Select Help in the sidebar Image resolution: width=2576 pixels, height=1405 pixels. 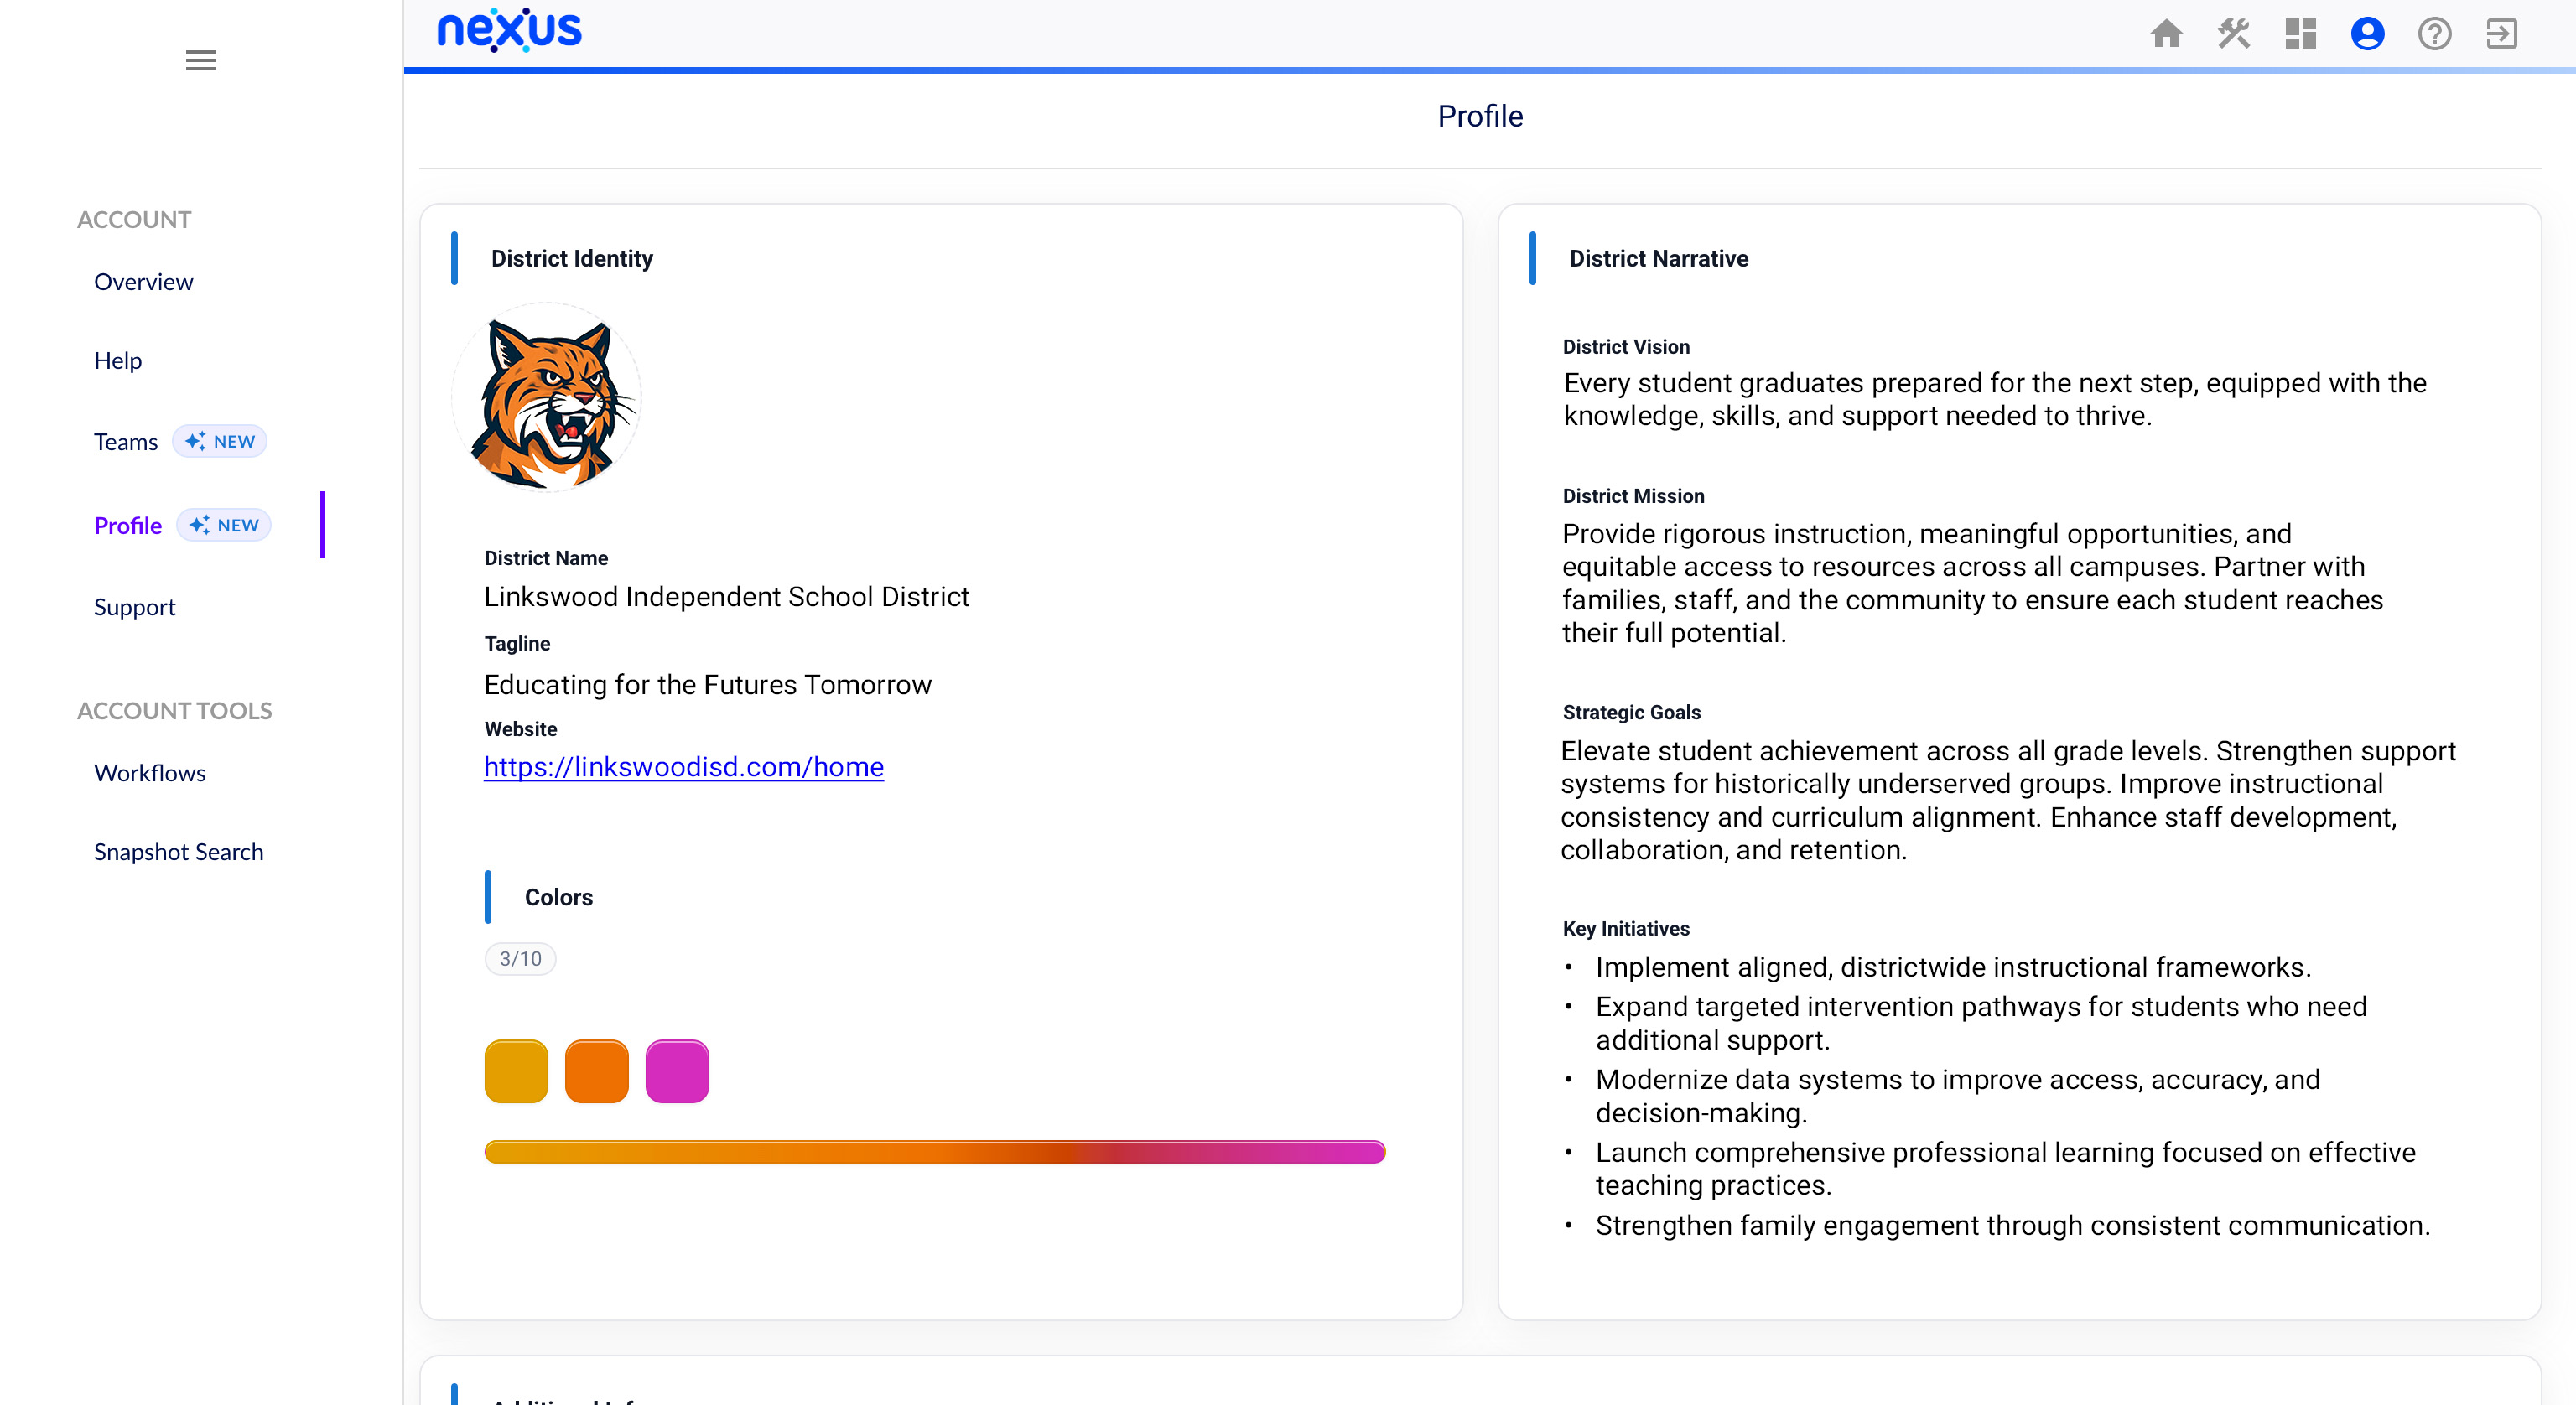coord(118,360)
